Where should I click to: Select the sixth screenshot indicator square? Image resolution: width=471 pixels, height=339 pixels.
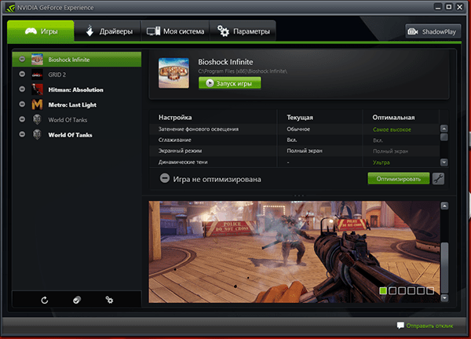(430, 290)
